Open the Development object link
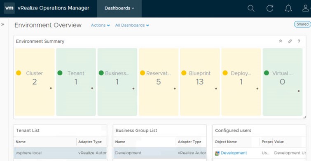Viewport: 311px width, 161px height. (234, 153)
